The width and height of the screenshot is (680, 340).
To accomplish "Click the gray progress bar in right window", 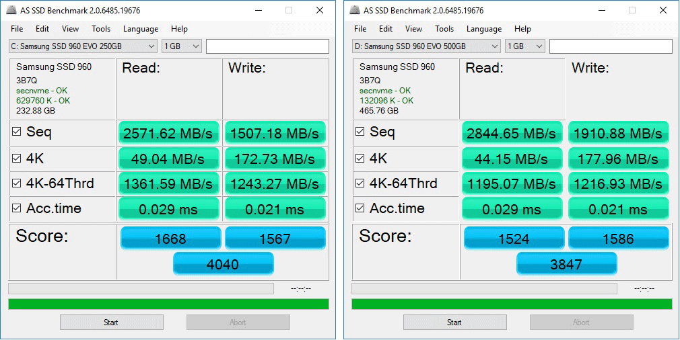I will pos(484,288).
